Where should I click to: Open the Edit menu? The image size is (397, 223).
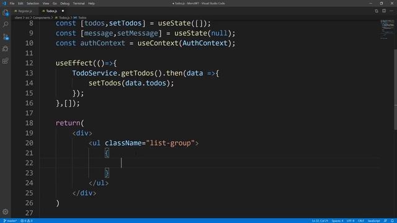pos(20,3)
